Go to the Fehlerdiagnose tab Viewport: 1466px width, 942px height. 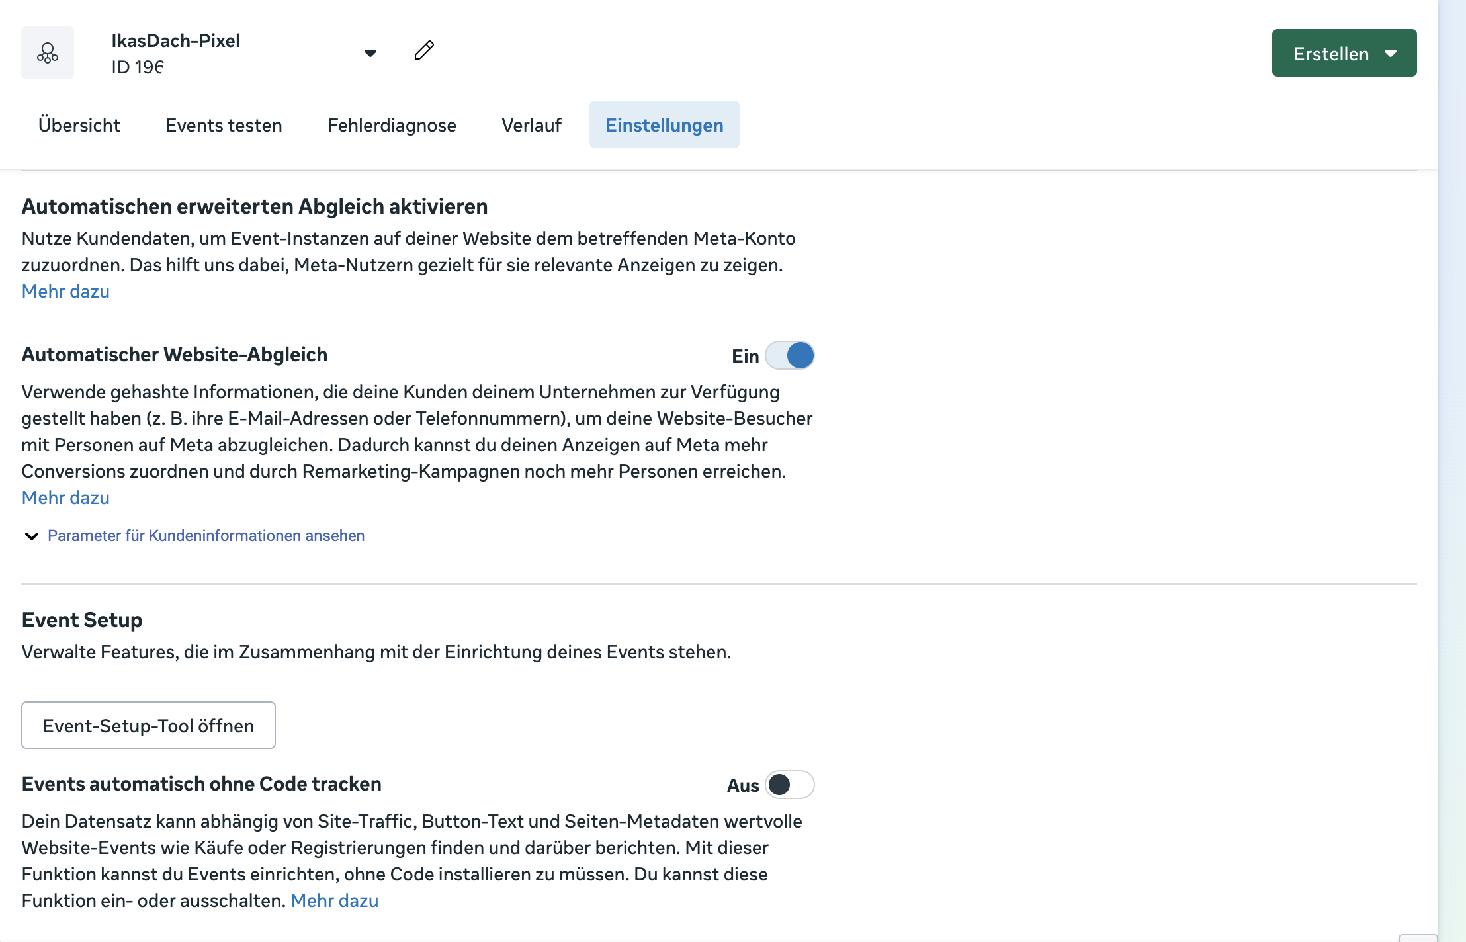tap(392, 125)
